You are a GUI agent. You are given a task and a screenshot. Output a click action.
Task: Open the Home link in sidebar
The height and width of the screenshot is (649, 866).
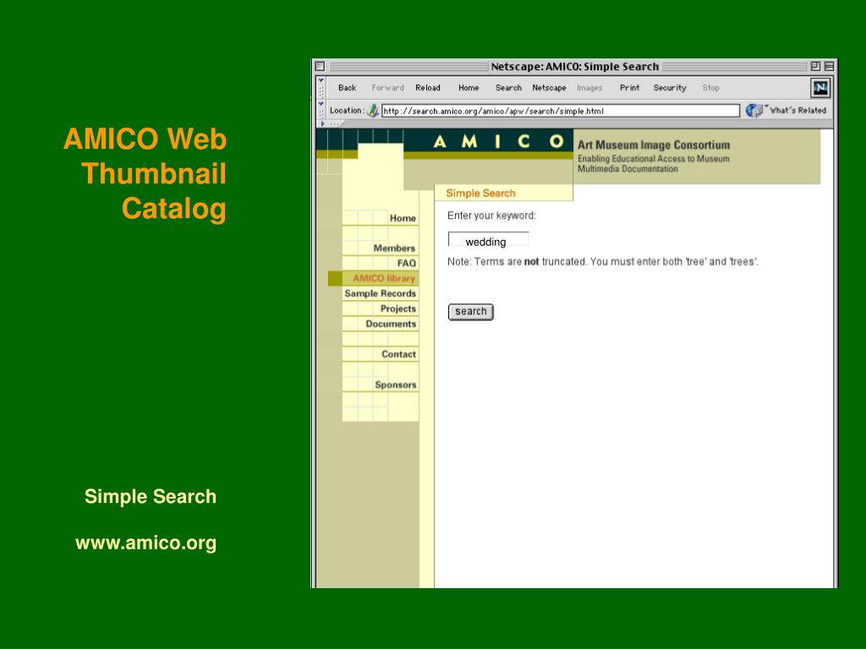(x=402, y=218)
